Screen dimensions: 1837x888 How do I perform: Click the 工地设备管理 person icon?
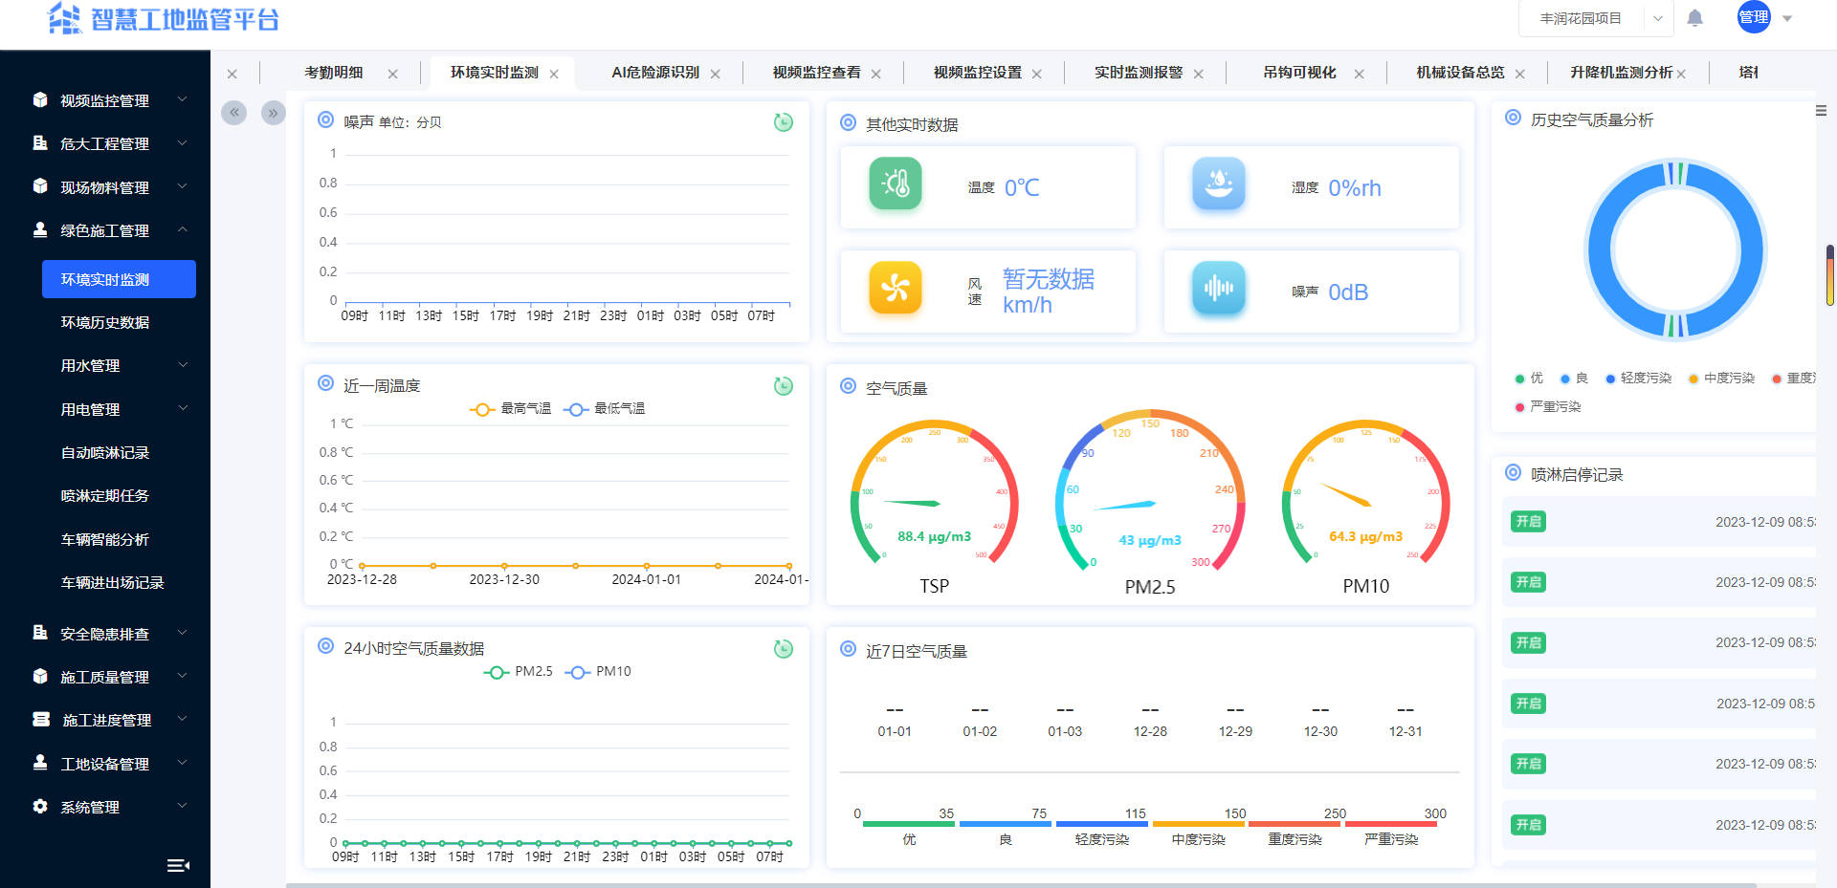(x=40, y=762)
